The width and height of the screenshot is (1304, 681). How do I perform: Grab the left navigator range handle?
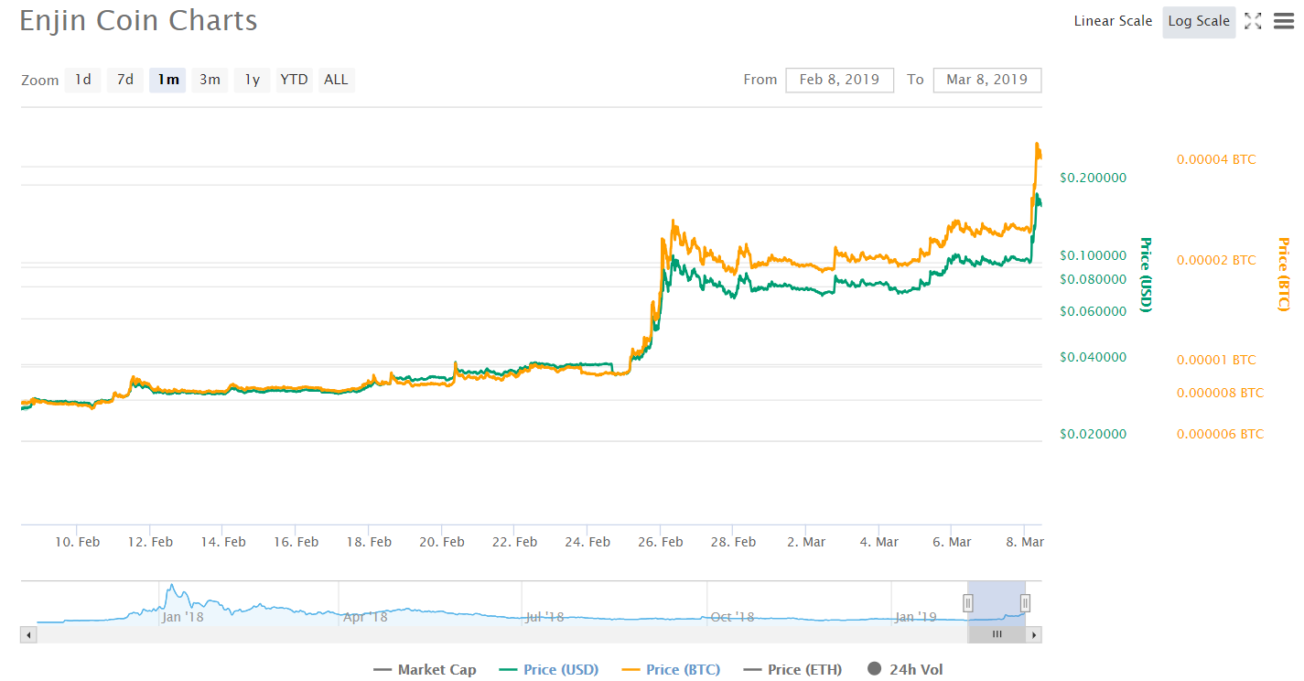967,602
